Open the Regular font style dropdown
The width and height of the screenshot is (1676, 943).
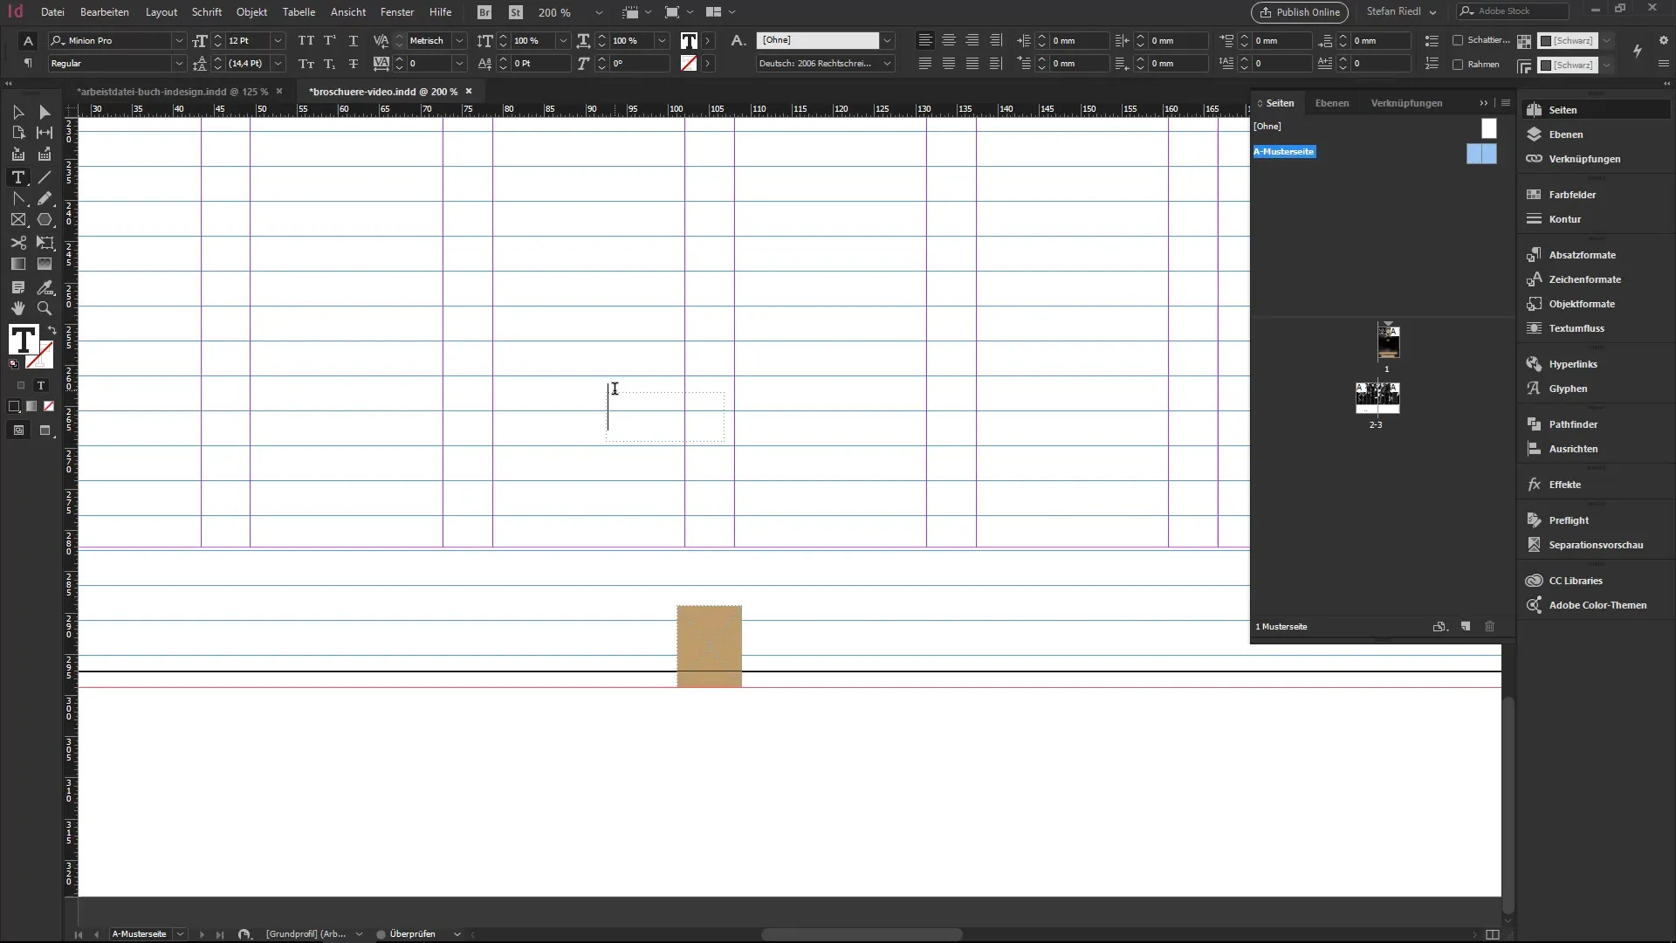point(178,64)
